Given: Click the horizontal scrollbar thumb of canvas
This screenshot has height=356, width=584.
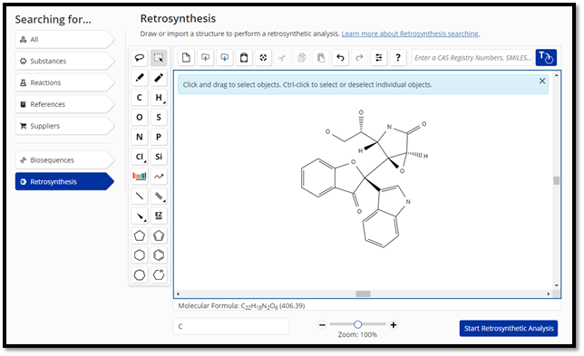Looking at the screenshot, I should pos(363,293).
